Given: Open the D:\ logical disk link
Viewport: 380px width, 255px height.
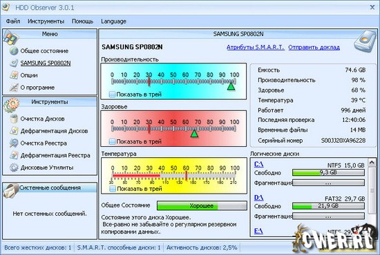Looking at the screenshot, I should tap(259, 198).
